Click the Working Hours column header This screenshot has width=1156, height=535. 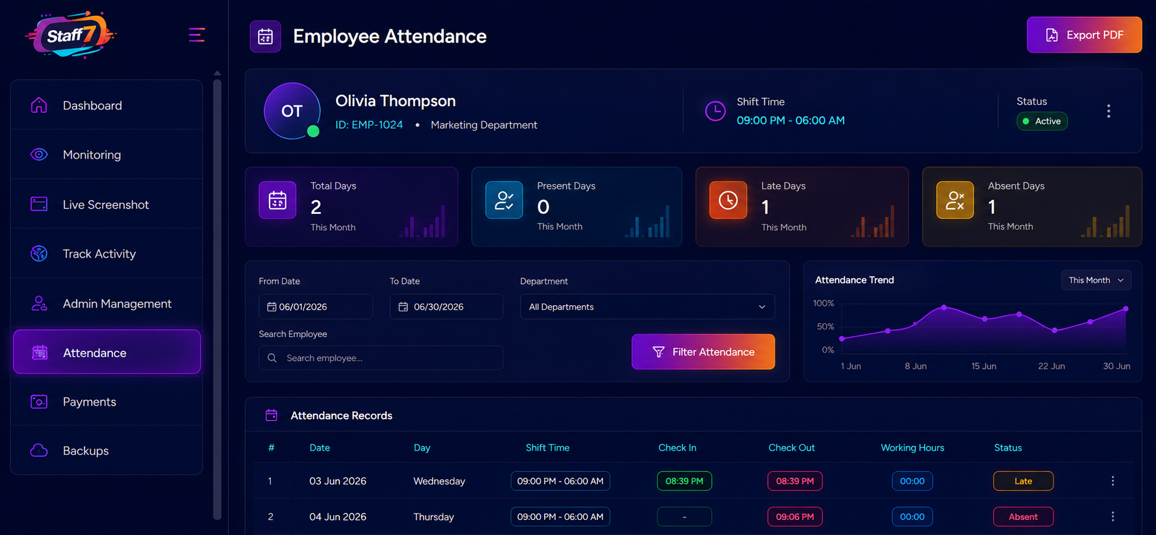point(912,448)
